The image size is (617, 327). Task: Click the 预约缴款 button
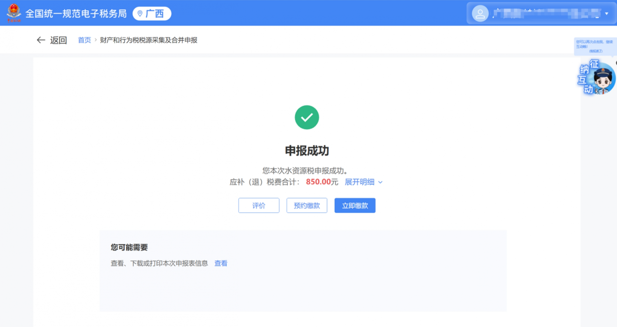coord(306,205)
